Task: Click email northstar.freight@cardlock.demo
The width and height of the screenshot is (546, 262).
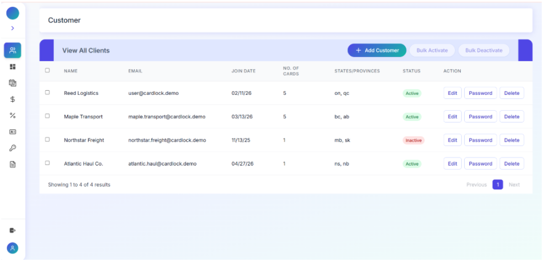Action: pyautogui.click(x=167, y=140)
